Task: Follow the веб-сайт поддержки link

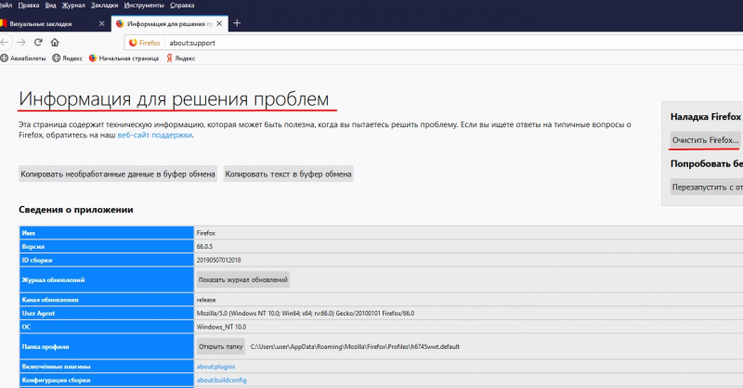Action: (x=155, y=135)
